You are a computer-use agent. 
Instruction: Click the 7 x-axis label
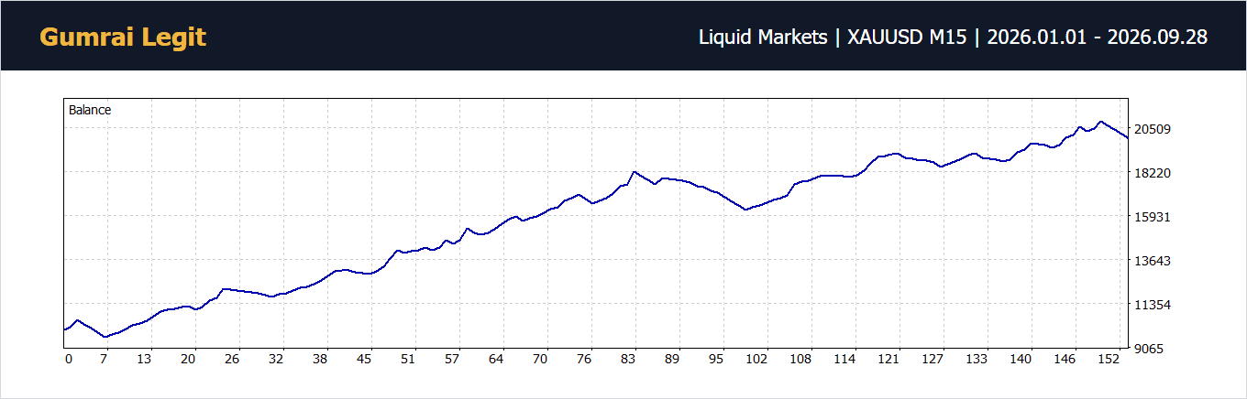pos(104,360)
